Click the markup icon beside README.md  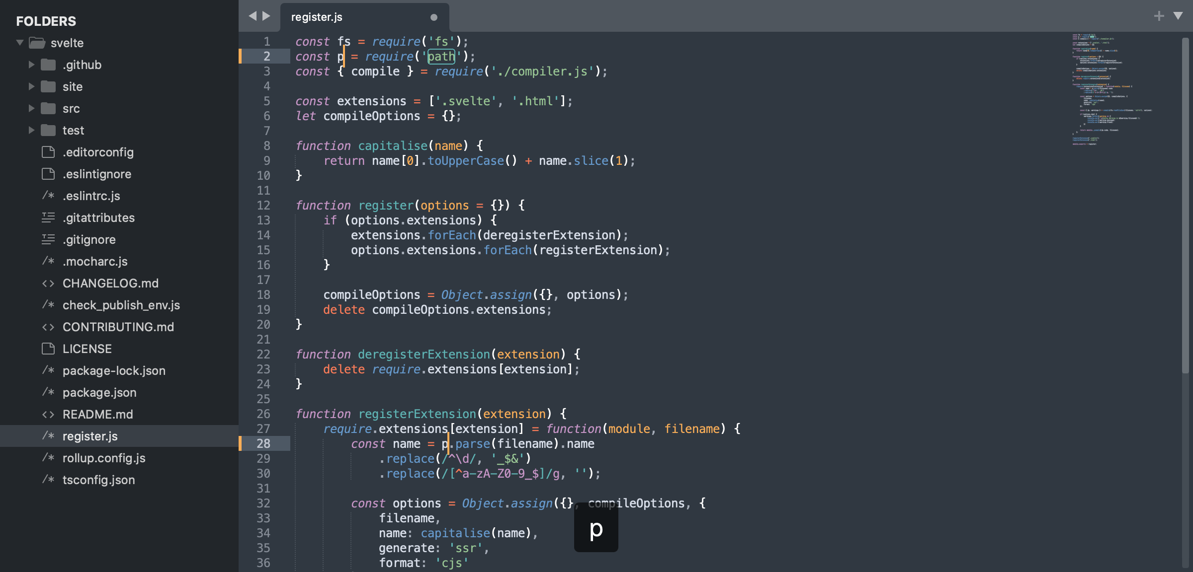click(x=49, y=414)
